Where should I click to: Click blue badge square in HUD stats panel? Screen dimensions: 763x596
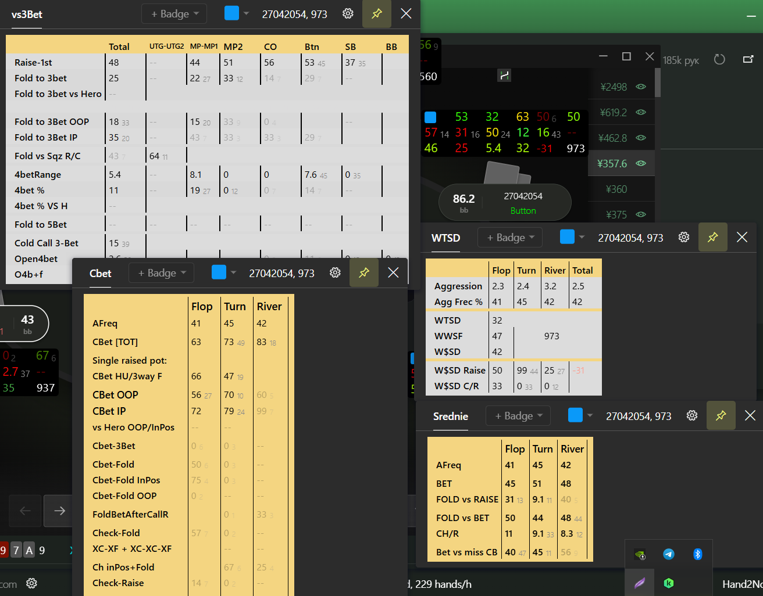(430, 117)
